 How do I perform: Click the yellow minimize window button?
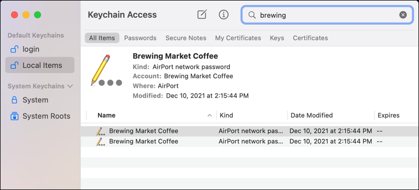point(26,15)
